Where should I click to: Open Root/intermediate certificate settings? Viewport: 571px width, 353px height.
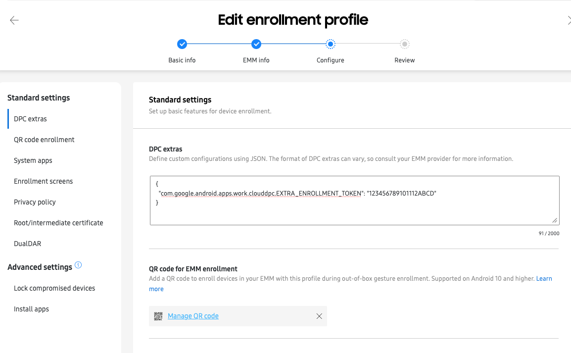pyautogui.click(x=58, y=223)
